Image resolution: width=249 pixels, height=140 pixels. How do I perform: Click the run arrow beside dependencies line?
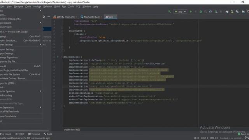pos(58,57)
